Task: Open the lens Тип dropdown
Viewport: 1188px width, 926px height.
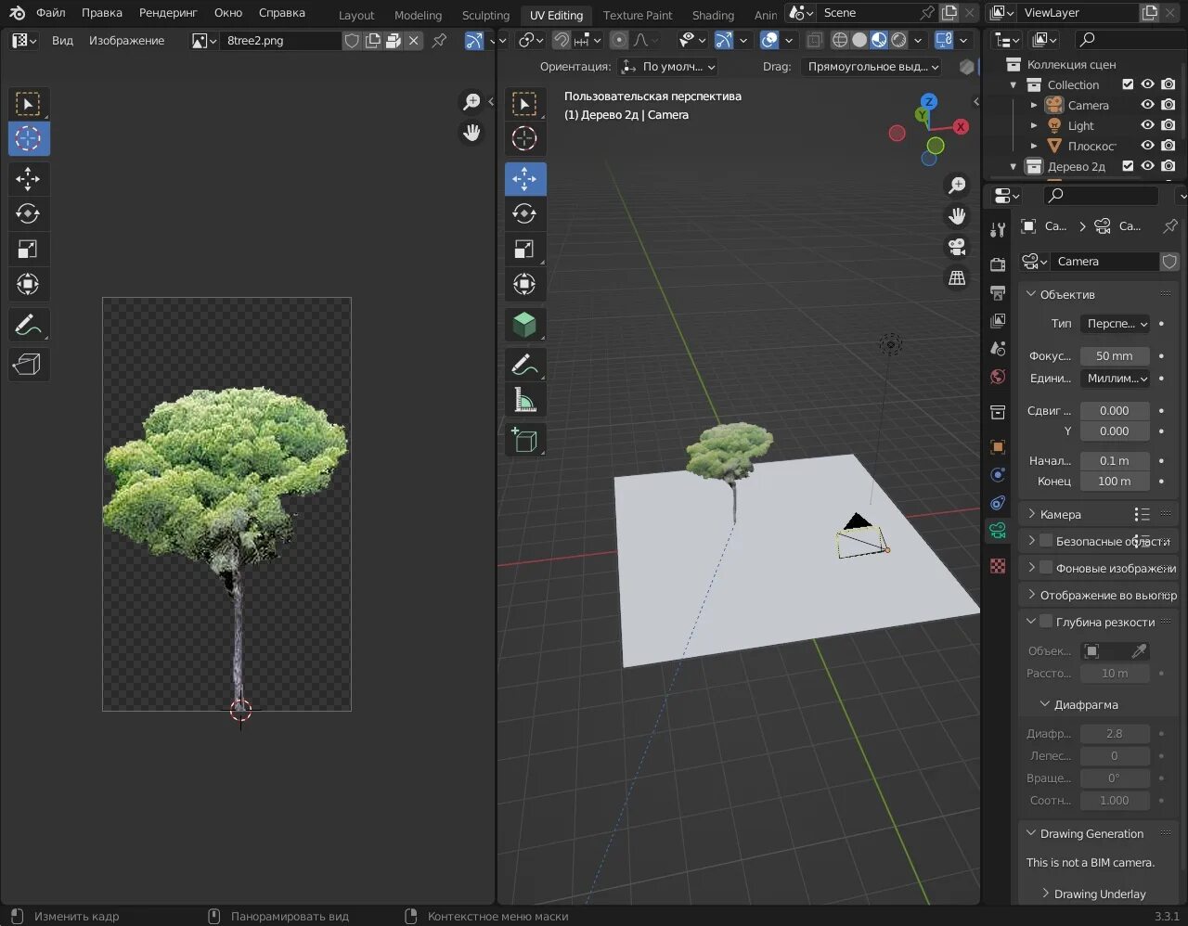Action: tap(1115, 324)
